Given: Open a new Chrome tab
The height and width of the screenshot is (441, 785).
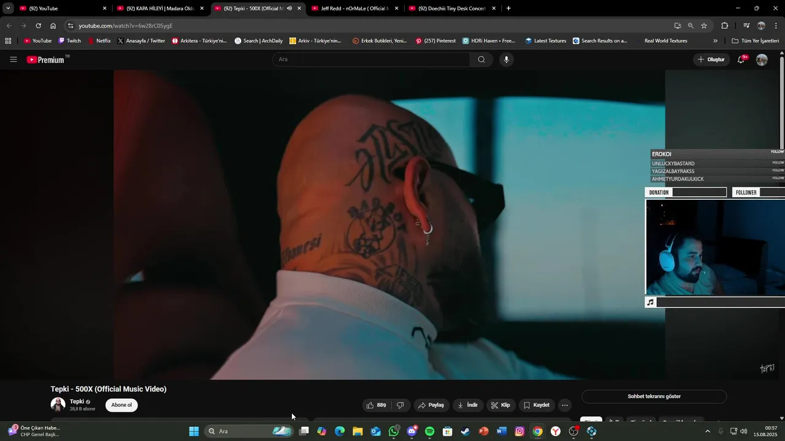Looking at the screenshot, I should [508, 9].
